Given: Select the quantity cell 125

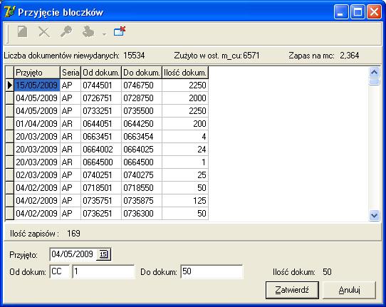Looking at the screenshot, I should pyautogui.click(x=185, y=200).
